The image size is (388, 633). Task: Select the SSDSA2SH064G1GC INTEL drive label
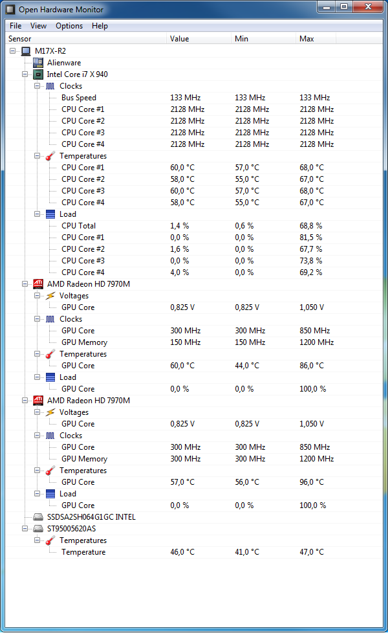91,516
